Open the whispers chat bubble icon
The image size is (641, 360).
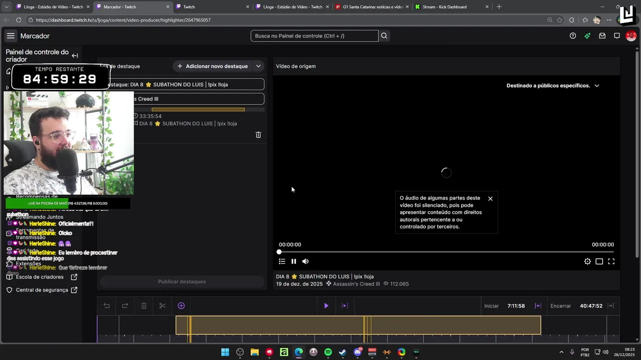[617, 36]
